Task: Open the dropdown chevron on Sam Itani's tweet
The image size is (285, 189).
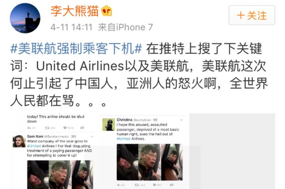Action: point(92,137)
